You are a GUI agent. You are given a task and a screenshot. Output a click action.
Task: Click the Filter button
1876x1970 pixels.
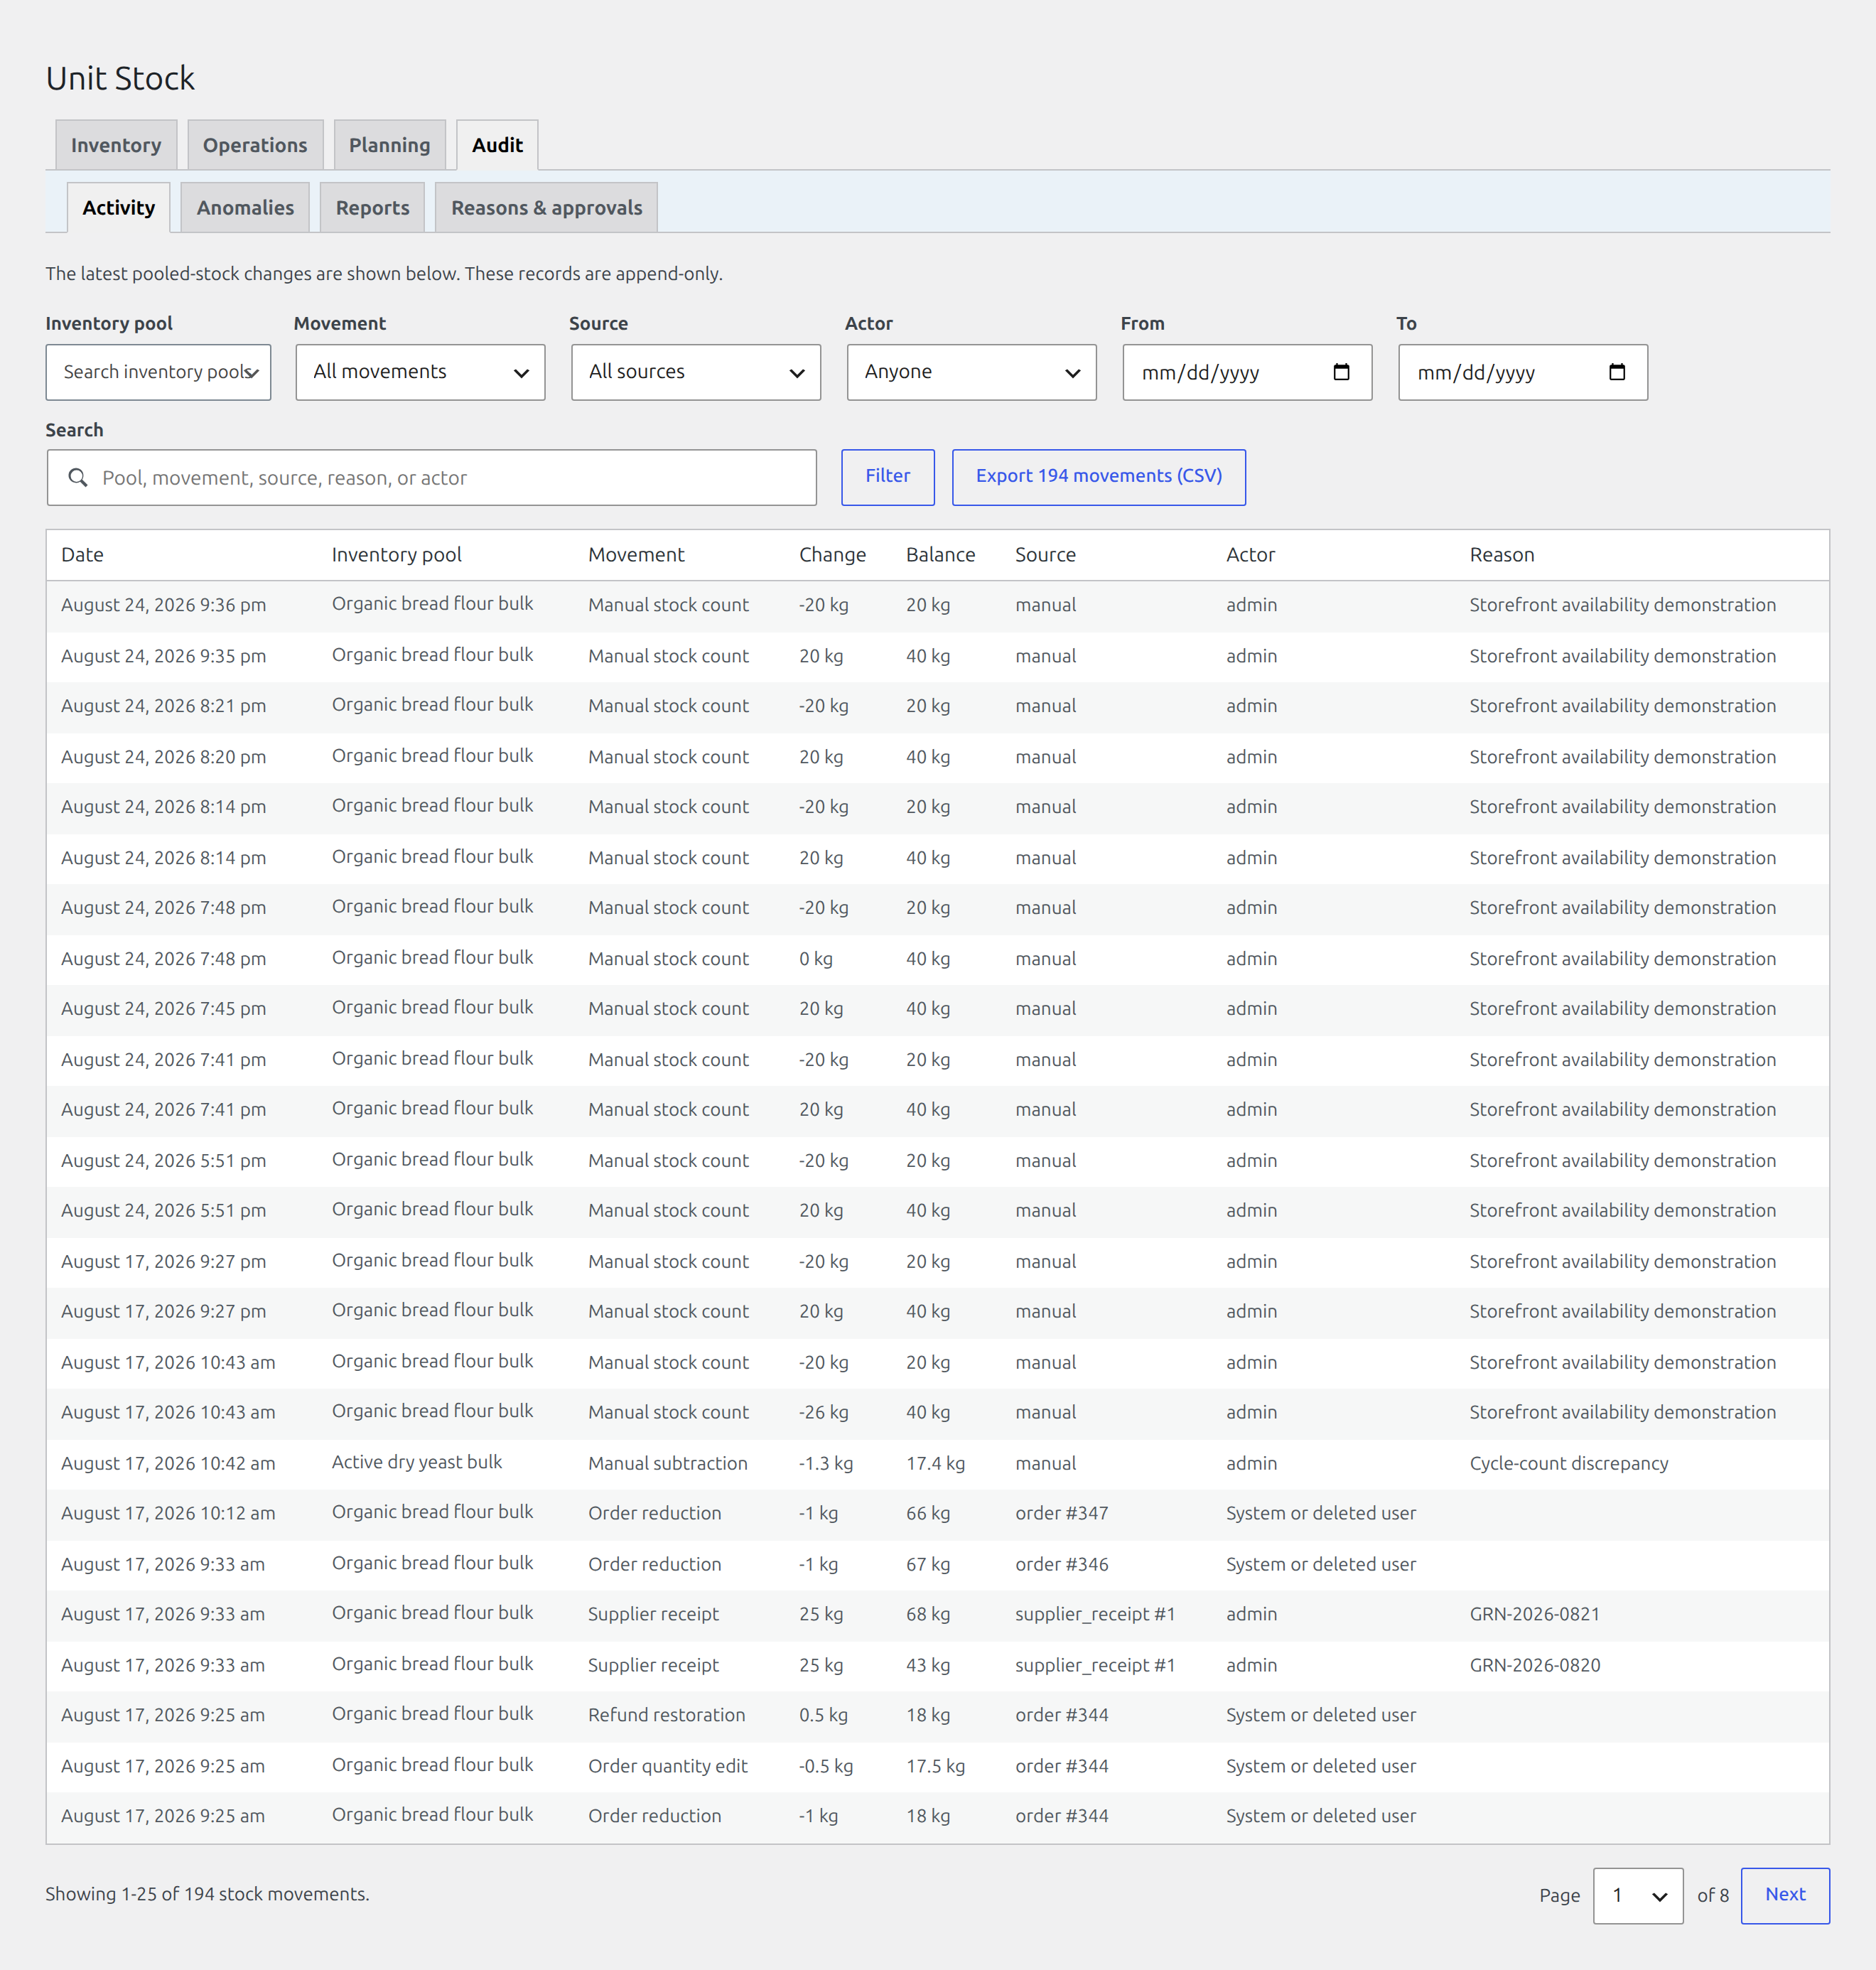tap(887, 477)
